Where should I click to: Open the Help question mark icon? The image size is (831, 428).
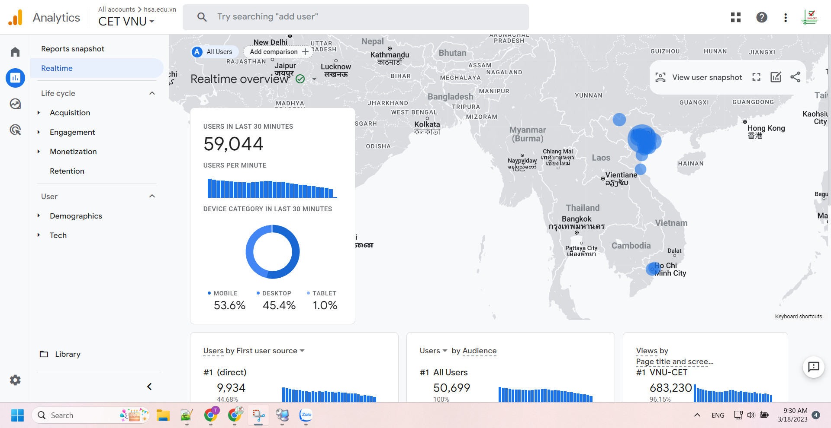762,17
